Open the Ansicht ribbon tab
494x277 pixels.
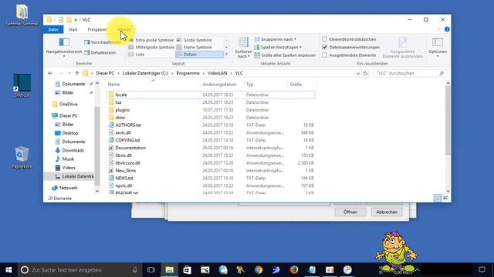pyautogui.click(x=123, y=29)
